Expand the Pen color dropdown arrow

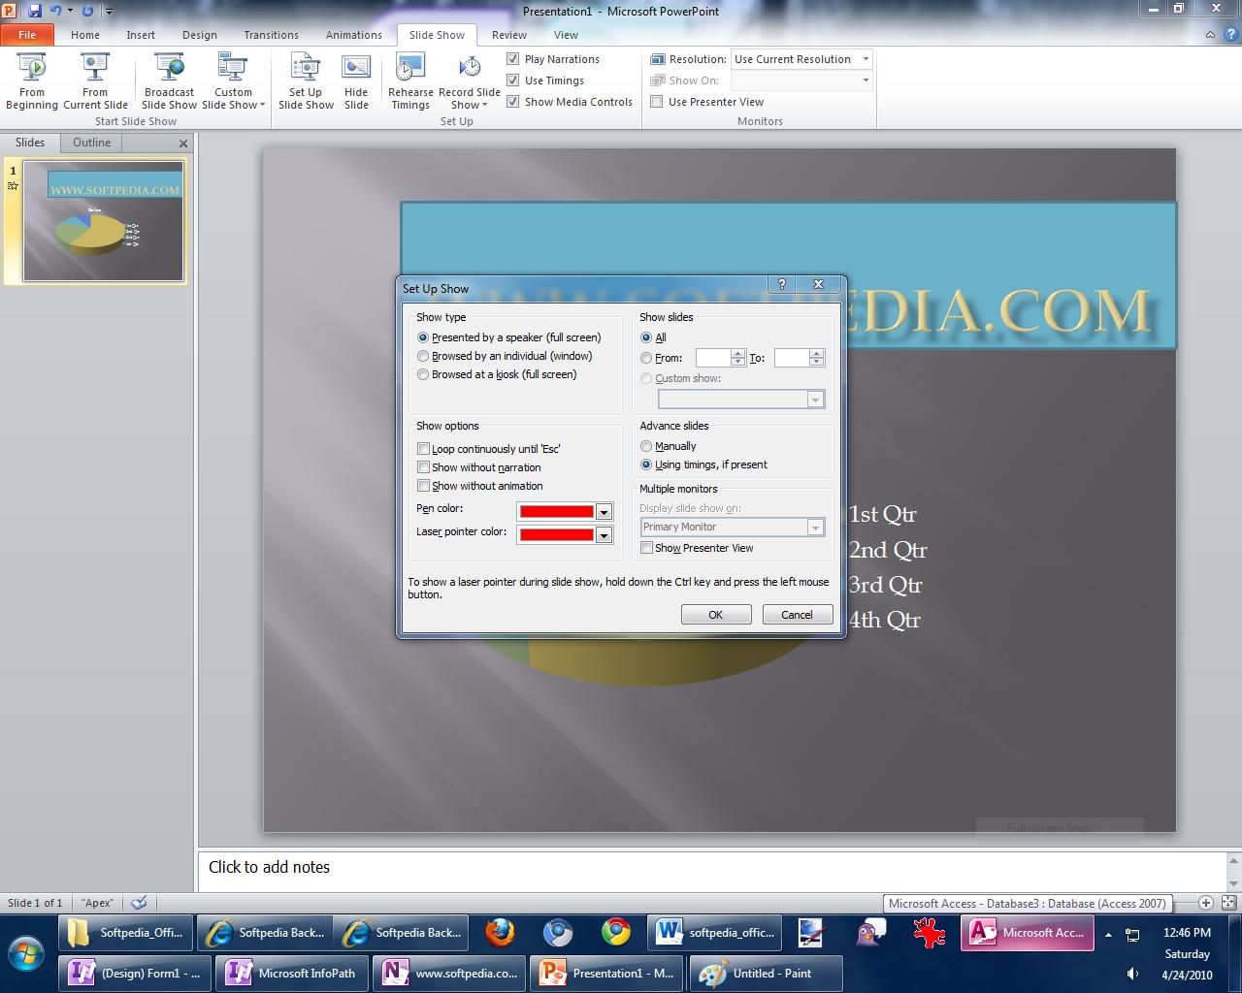point(604,512)
